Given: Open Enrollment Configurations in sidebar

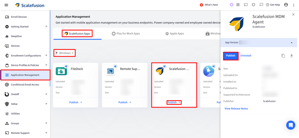Looking at the screenshot, I should point(26,55).
